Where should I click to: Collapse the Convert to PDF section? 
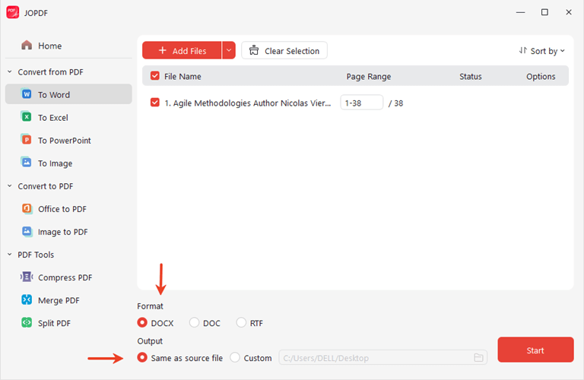(x=10, y=185)
